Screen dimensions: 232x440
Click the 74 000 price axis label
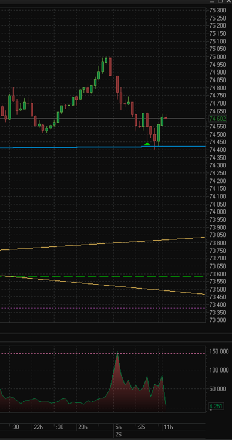pos(218,212)
